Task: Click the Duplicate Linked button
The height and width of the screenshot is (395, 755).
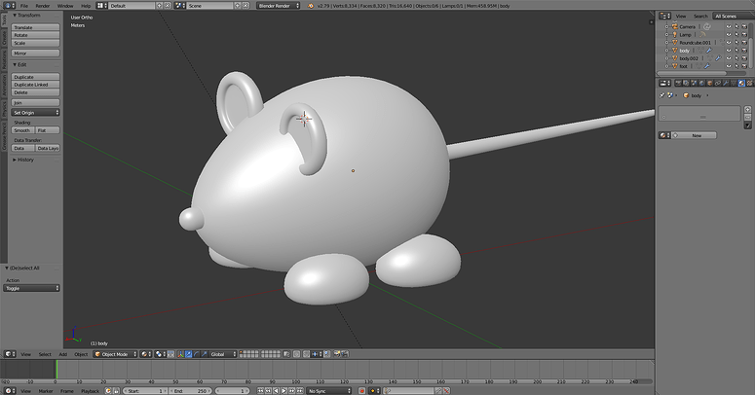Action: (35, 85)
